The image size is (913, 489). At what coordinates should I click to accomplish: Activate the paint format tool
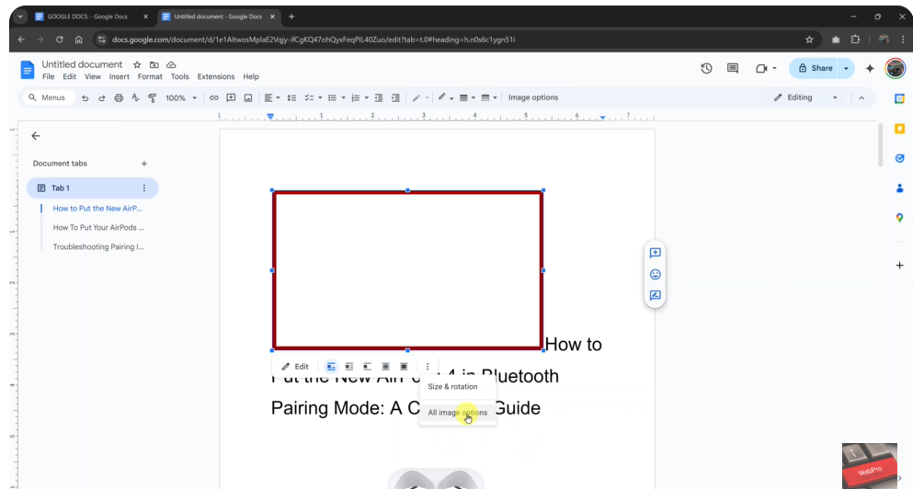(152, 97)
